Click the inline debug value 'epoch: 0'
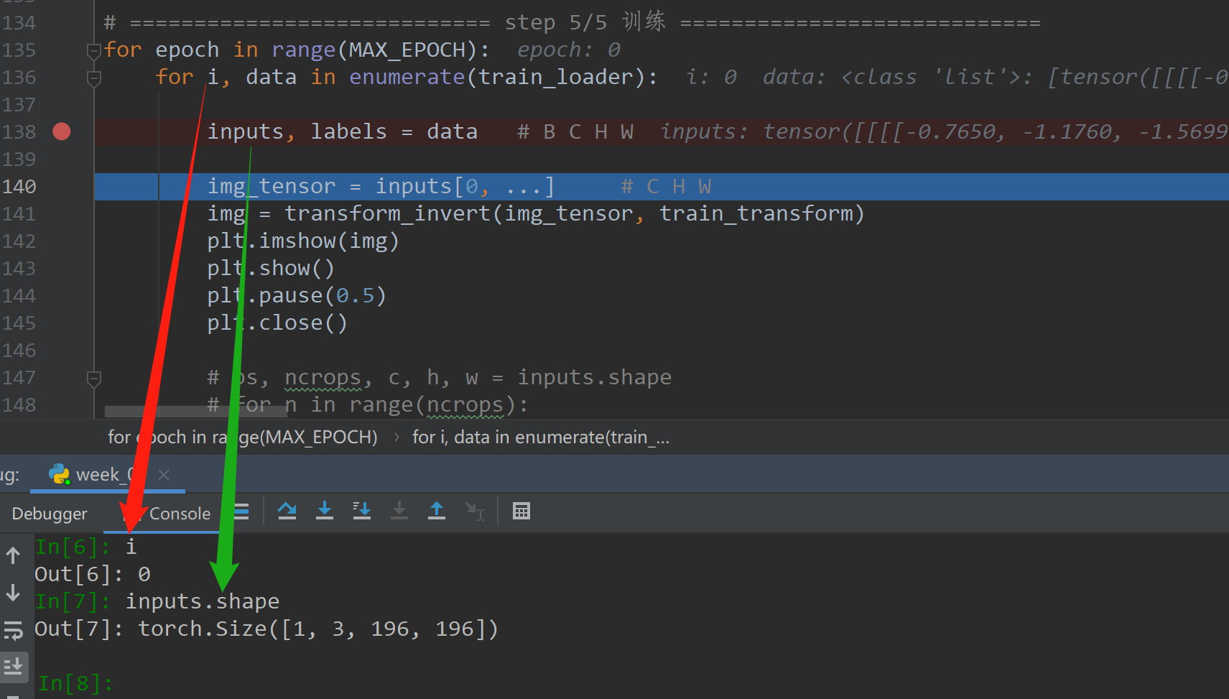 click(569, 50)
